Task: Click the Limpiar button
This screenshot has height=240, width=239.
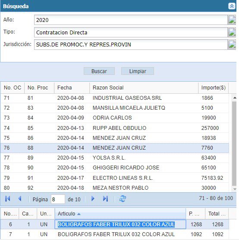Action: pyautogui.click(x=138, y=71)
